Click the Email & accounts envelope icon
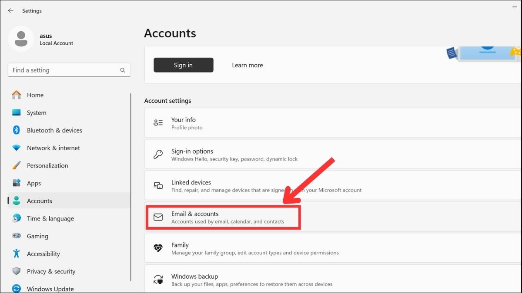 [x=158, y=217]
